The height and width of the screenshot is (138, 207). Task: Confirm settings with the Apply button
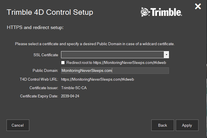pos(187,125)
